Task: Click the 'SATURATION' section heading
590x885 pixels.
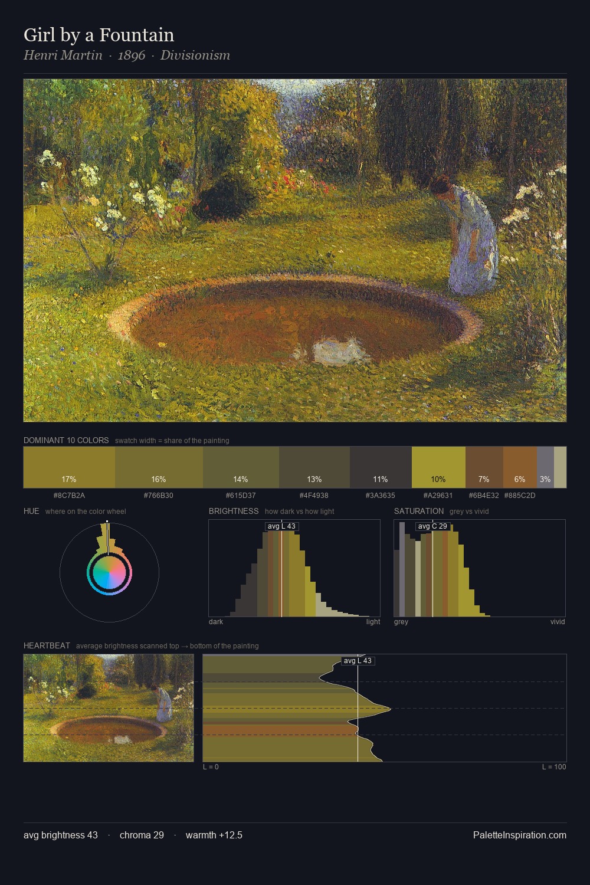Action: click(x=419, y=511)
